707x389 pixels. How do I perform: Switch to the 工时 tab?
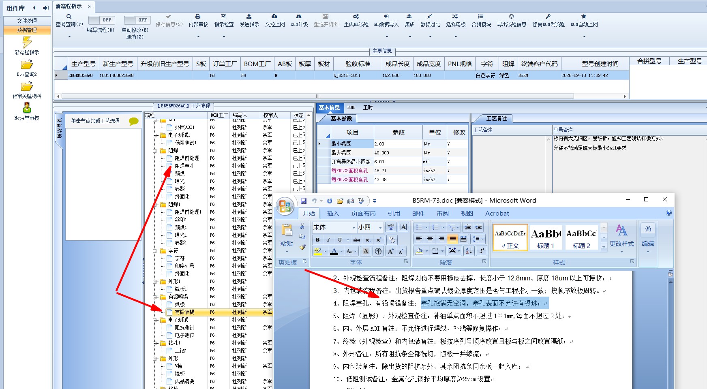[368, 107]
